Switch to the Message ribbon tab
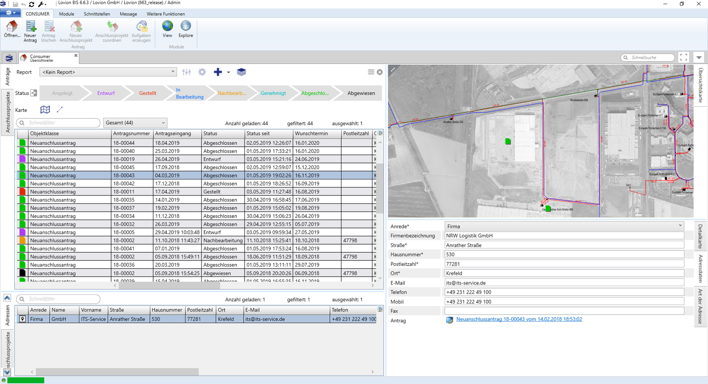Viewport: 708px width, 384px height. (x=128, y=14)
